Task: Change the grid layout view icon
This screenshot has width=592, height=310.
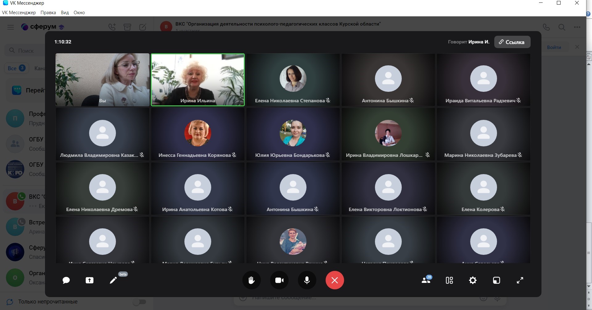Action: 449,280
